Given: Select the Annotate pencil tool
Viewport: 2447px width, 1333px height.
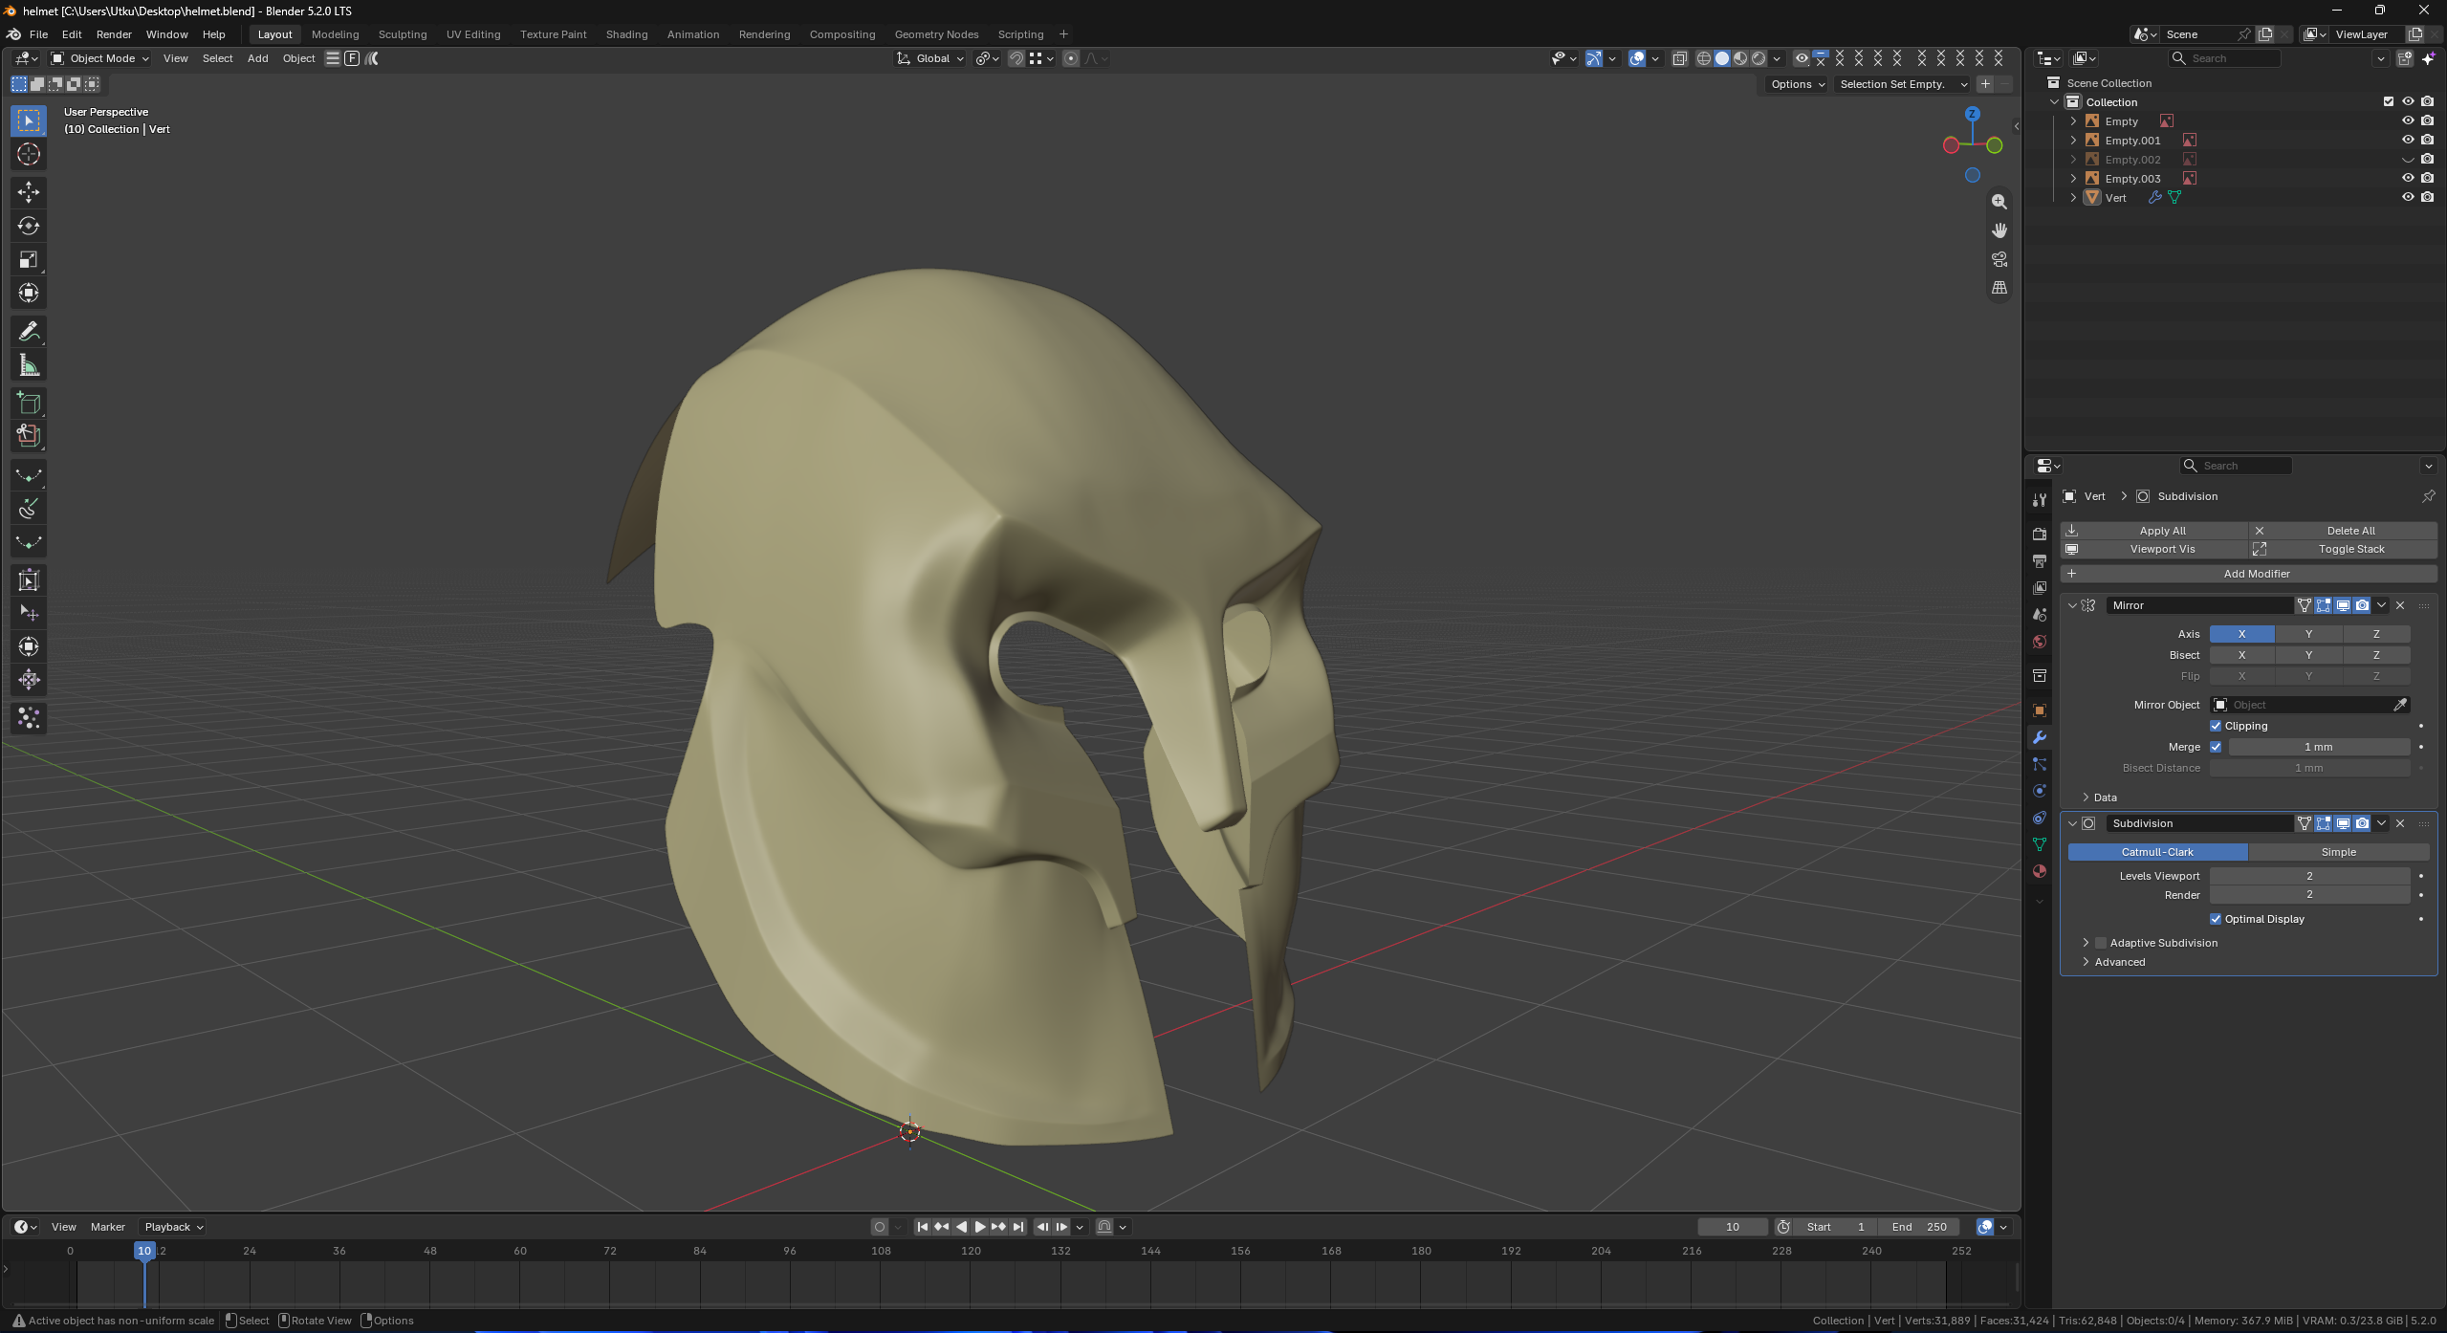Looking at the screenshot, I should 29,332.
